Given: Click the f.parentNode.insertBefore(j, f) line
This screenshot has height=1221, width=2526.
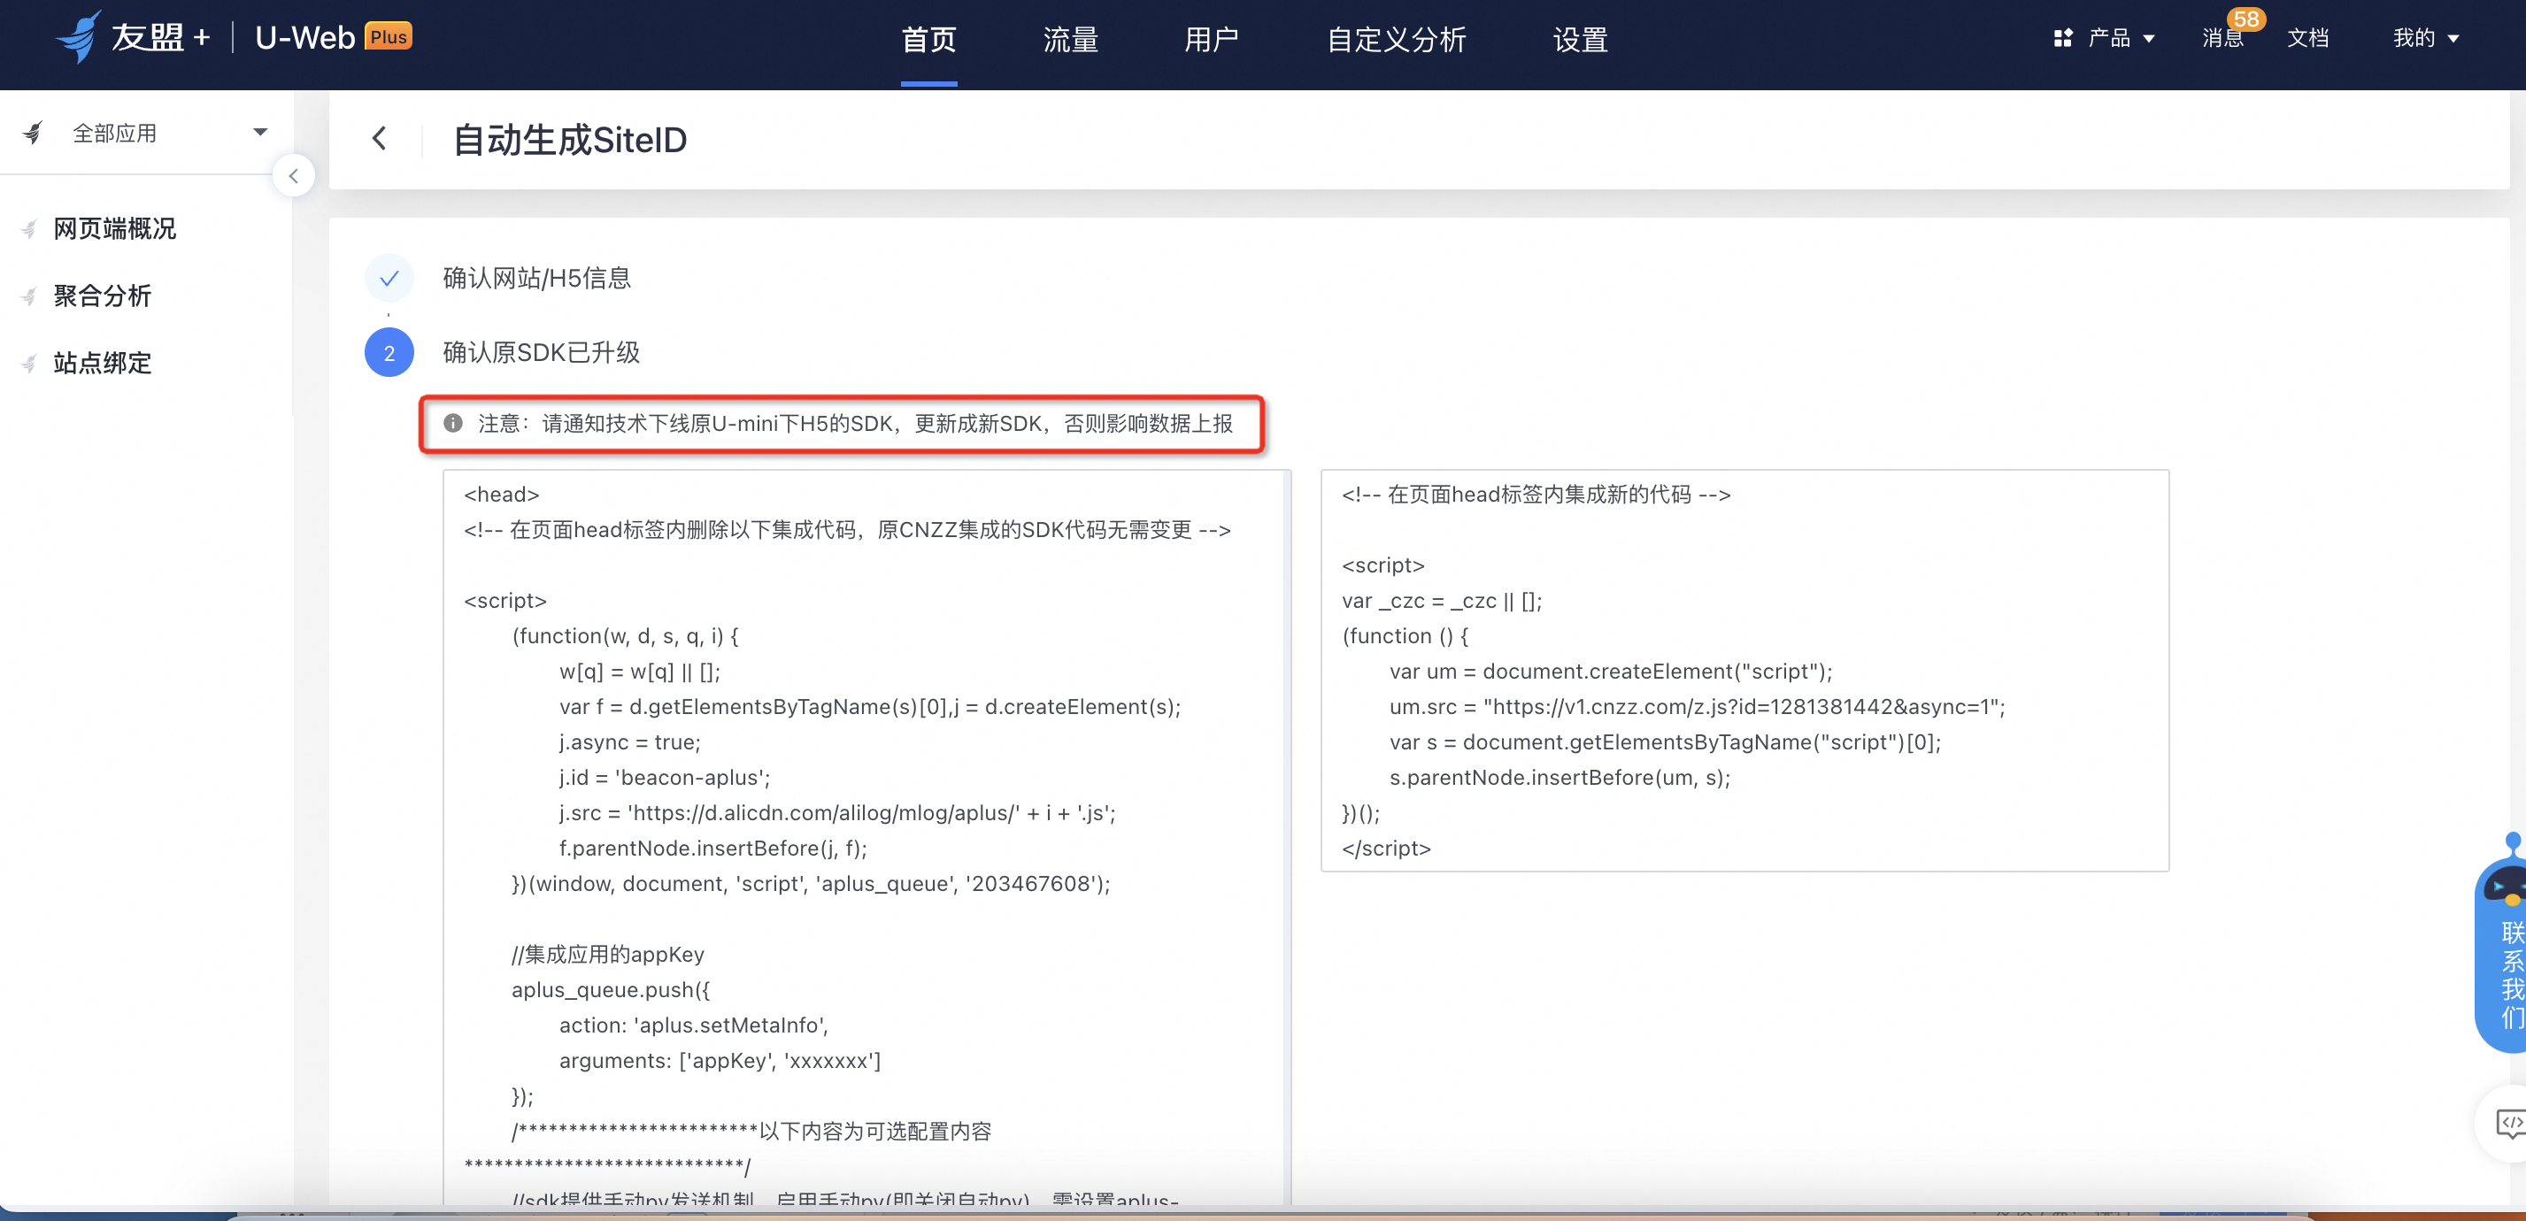Looking at the screenshot, I should [x=712, y=848].
